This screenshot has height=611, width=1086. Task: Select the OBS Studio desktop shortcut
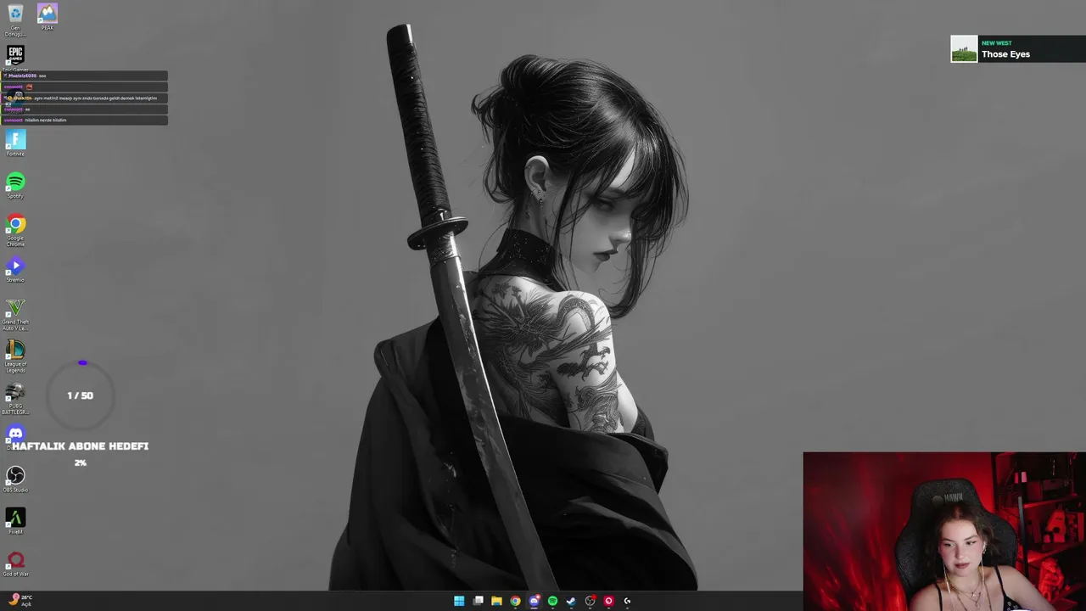tap(15, 479)
